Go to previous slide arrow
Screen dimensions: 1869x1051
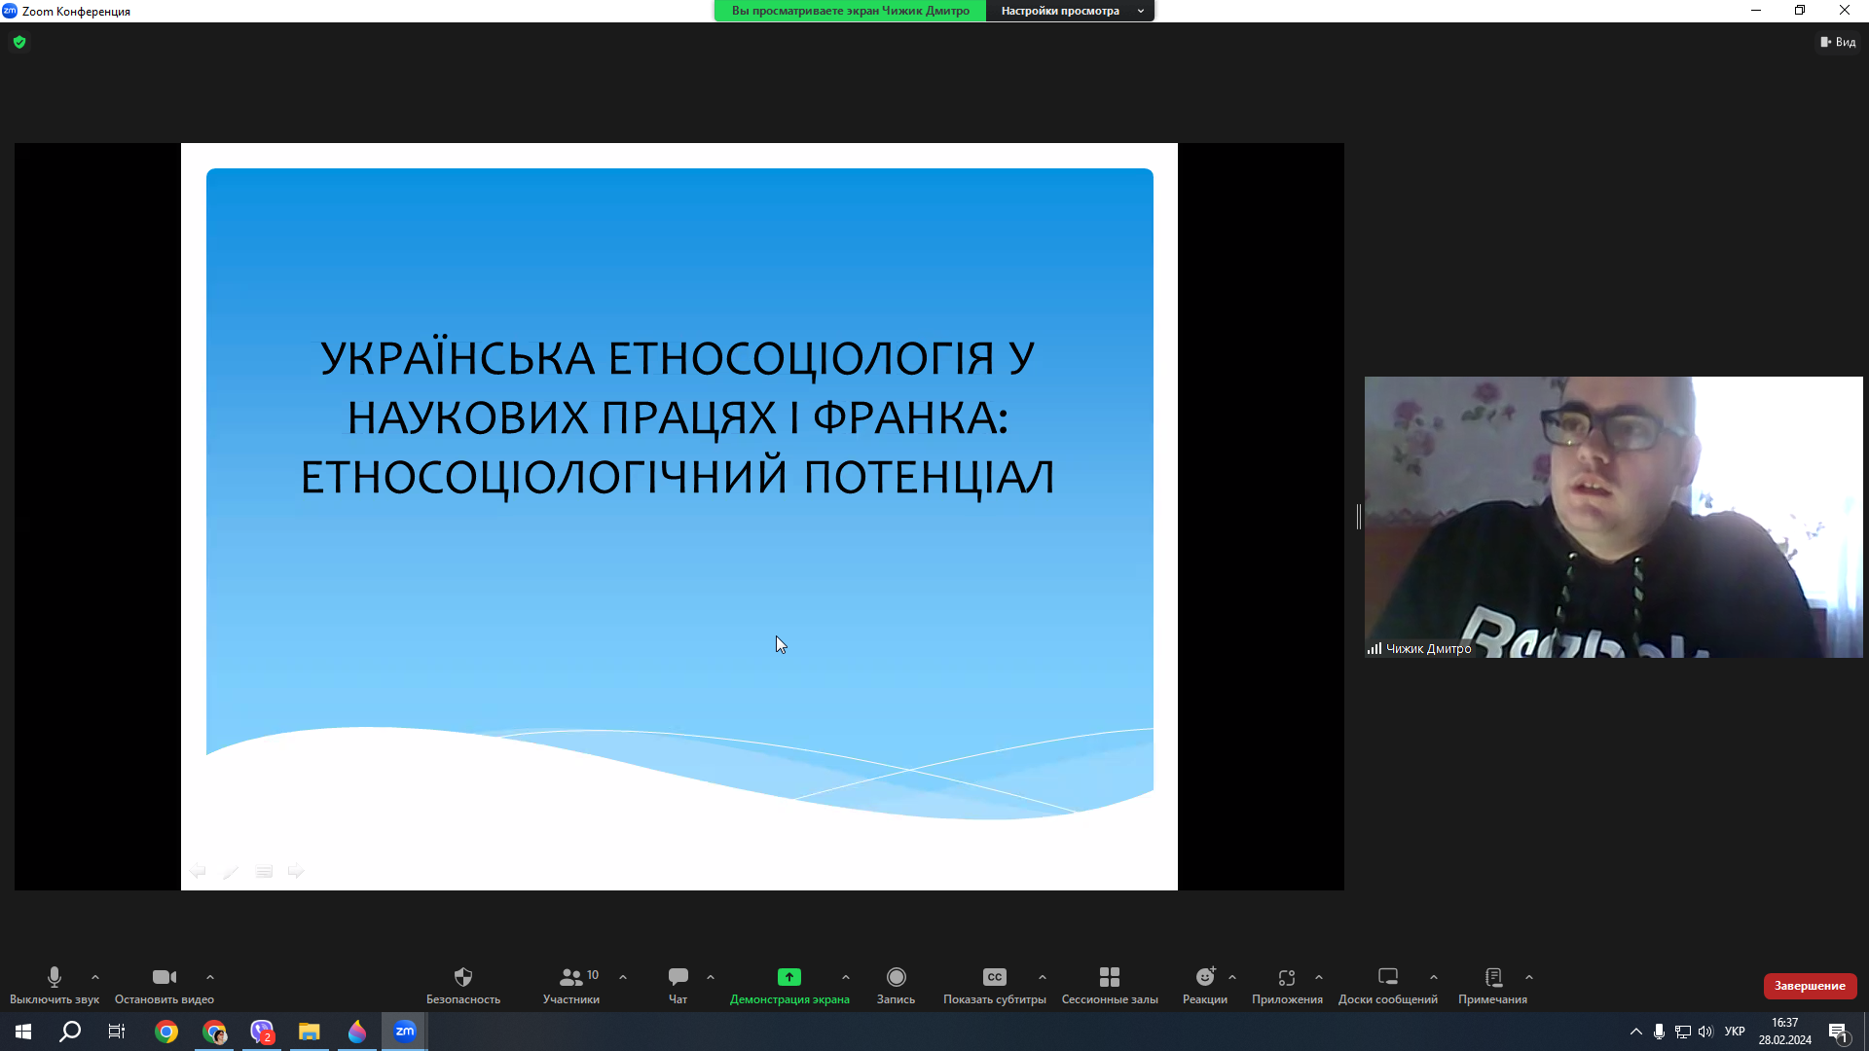point(198,871)
